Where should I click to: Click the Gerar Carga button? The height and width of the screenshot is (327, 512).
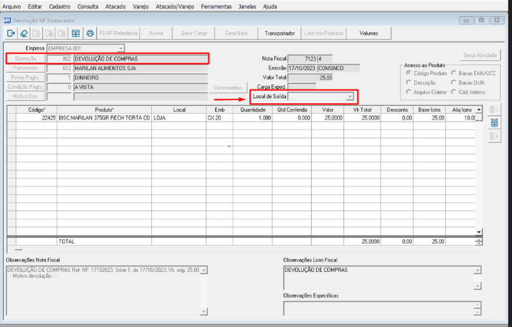[x=193, y=34]
